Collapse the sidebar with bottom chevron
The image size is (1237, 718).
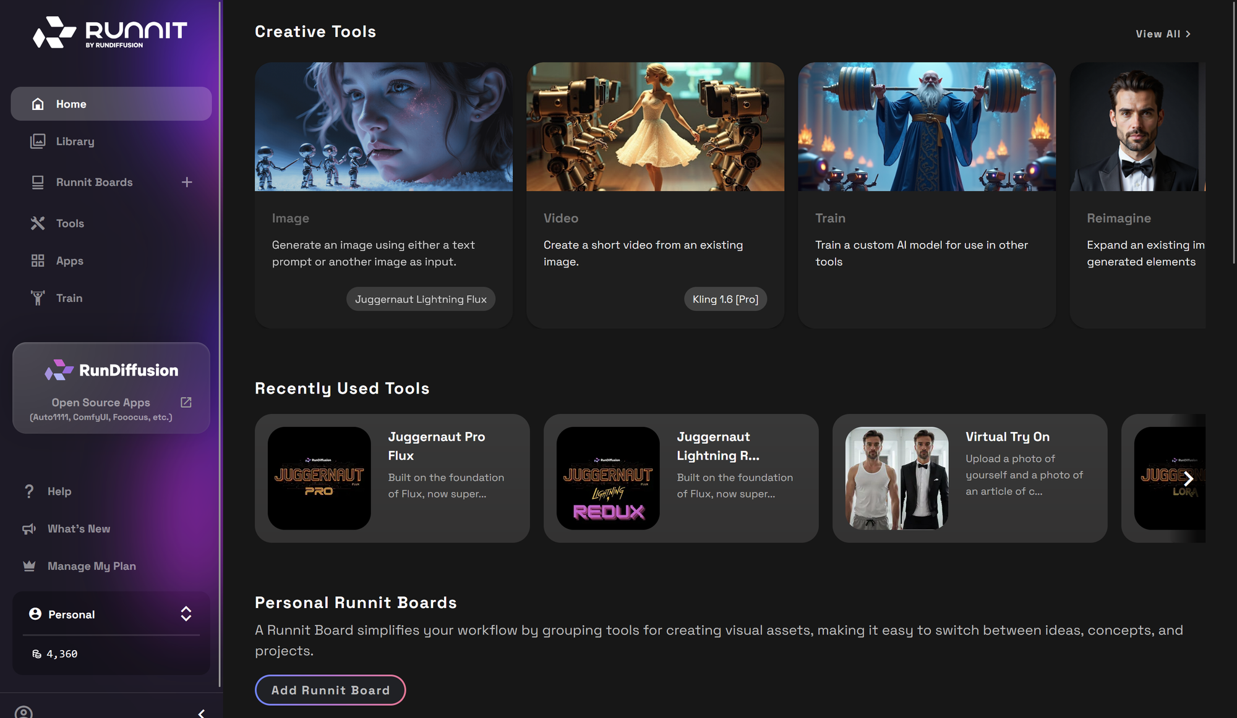pos(202,713)
